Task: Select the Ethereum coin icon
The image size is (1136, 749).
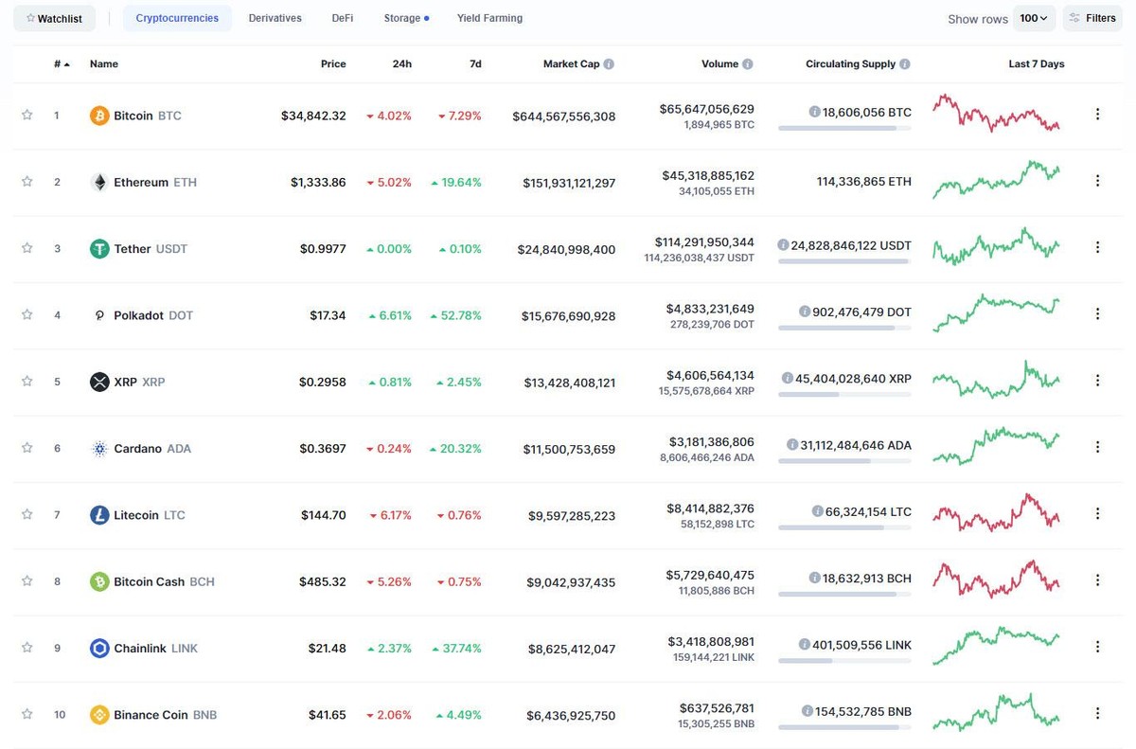Action: click(x=99, y=181)
